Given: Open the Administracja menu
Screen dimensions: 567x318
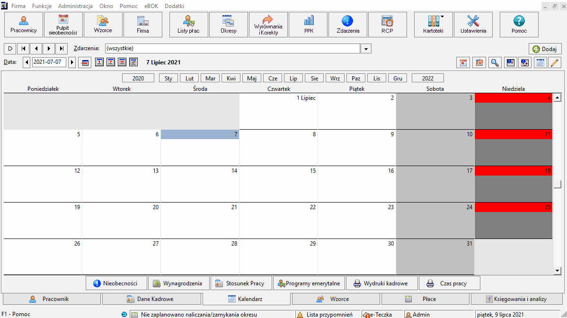Looking at the screenshot, I should click(x=75, y=6).
